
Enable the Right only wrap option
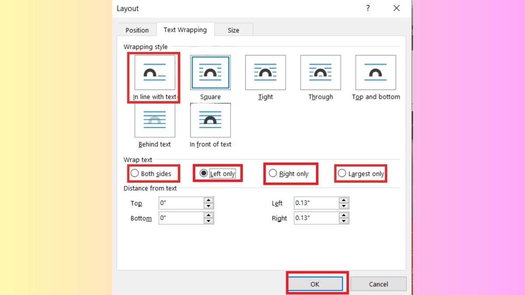pyautogui.click(x=273, y=174)
